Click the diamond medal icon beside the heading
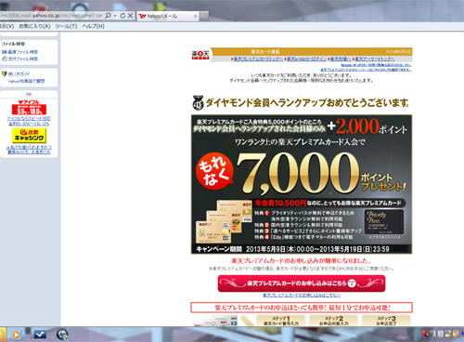This screenshot has width=464, height=342. (x=198, y=102)
